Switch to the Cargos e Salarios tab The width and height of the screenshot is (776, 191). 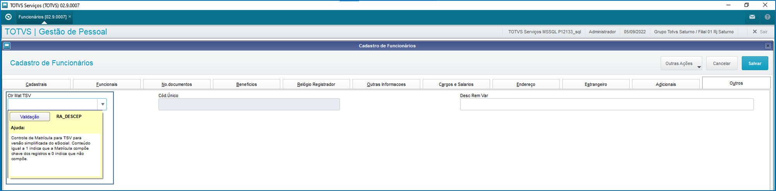[456, 84]
